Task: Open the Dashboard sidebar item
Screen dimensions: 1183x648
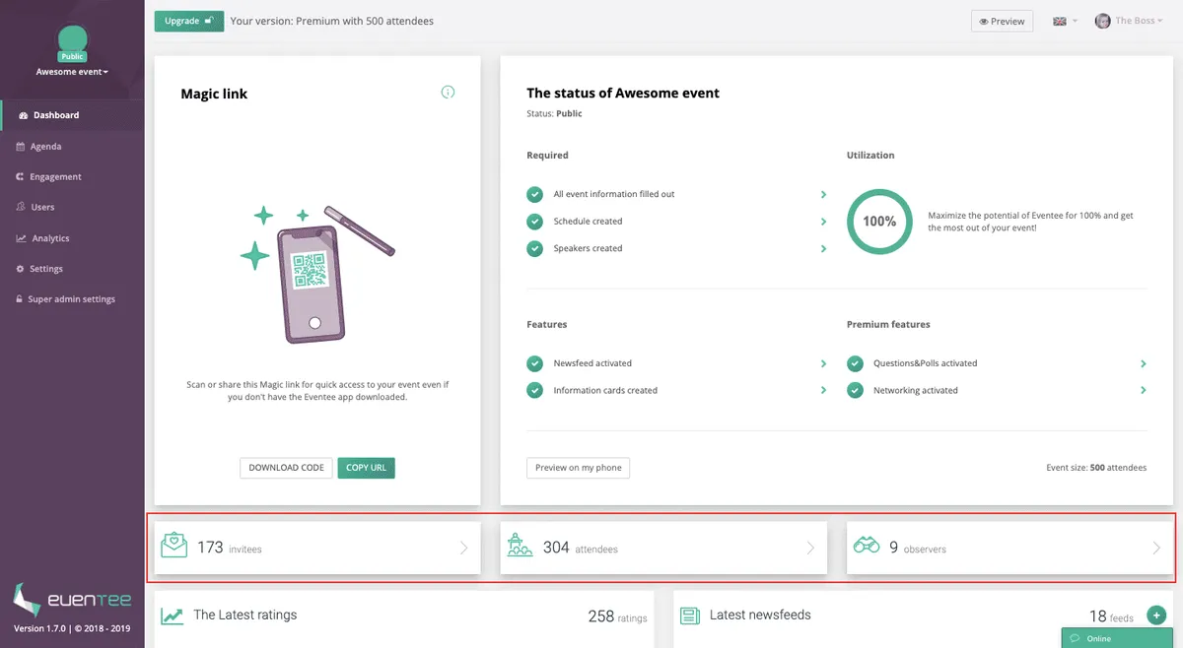Action: point(72,115)
